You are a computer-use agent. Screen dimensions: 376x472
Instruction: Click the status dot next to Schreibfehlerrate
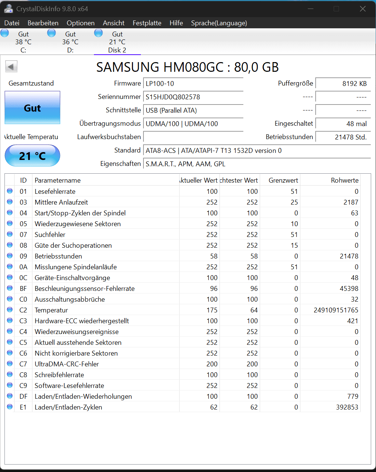click(x=9, y=375)
